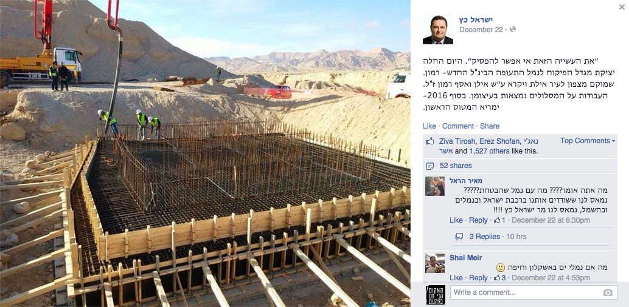The image size is (629, 307).
Task: Click the December 22 post timestamp
Action: 481,30
